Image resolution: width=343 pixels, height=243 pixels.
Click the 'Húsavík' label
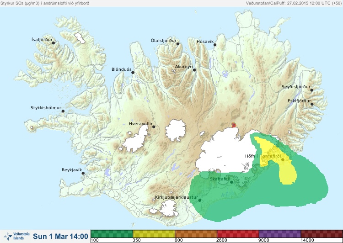tap(205, 42)
